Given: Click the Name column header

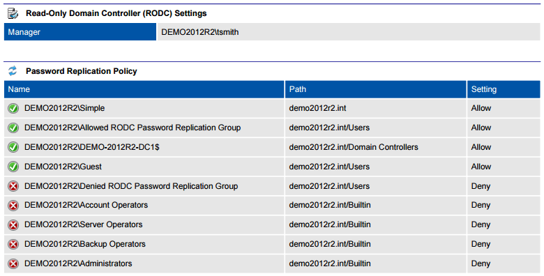Looking at the screenshot, I should (144, 89).
